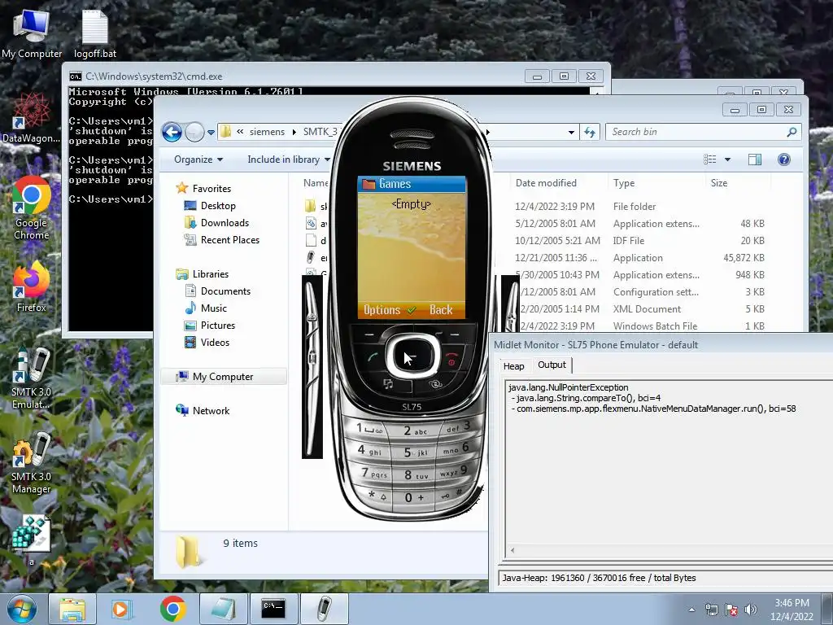Open My Computer desktop icon
Image resolution: width=833 pixels, height=625 pixels.
tap(32, 33)
